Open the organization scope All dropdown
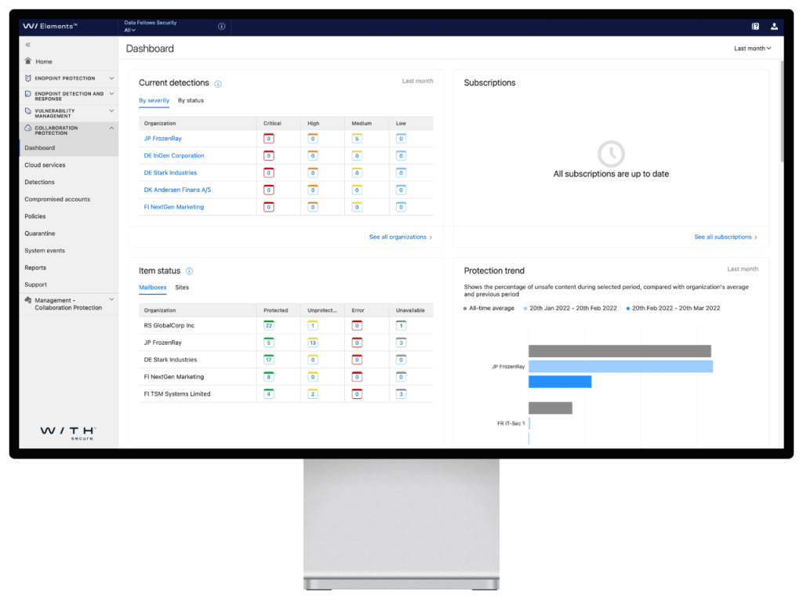Image resolution: width=803 pixels, height=605 pixels. [130, 31]
